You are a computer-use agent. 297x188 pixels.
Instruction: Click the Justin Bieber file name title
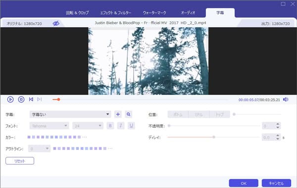[150, 23]
